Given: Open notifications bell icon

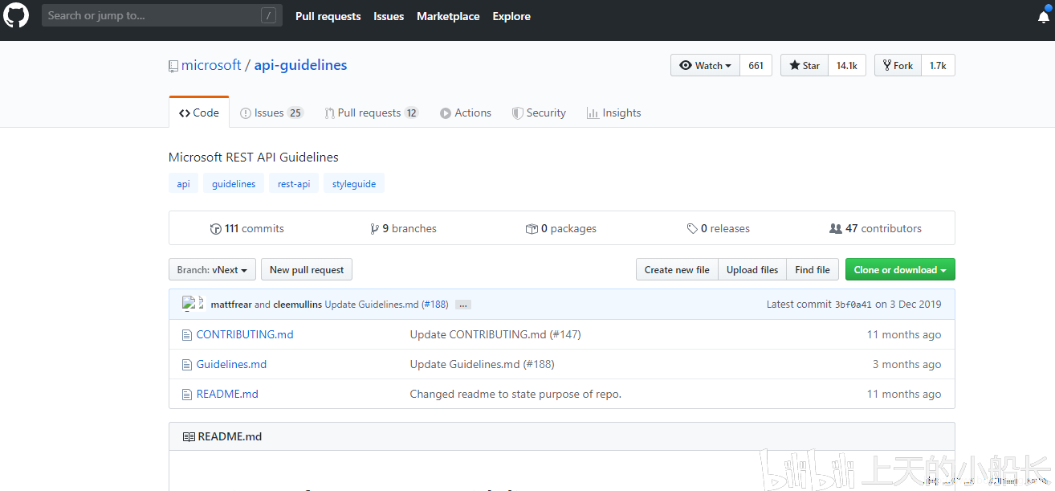Looking at the screenshot, I should coord(1044,17).
